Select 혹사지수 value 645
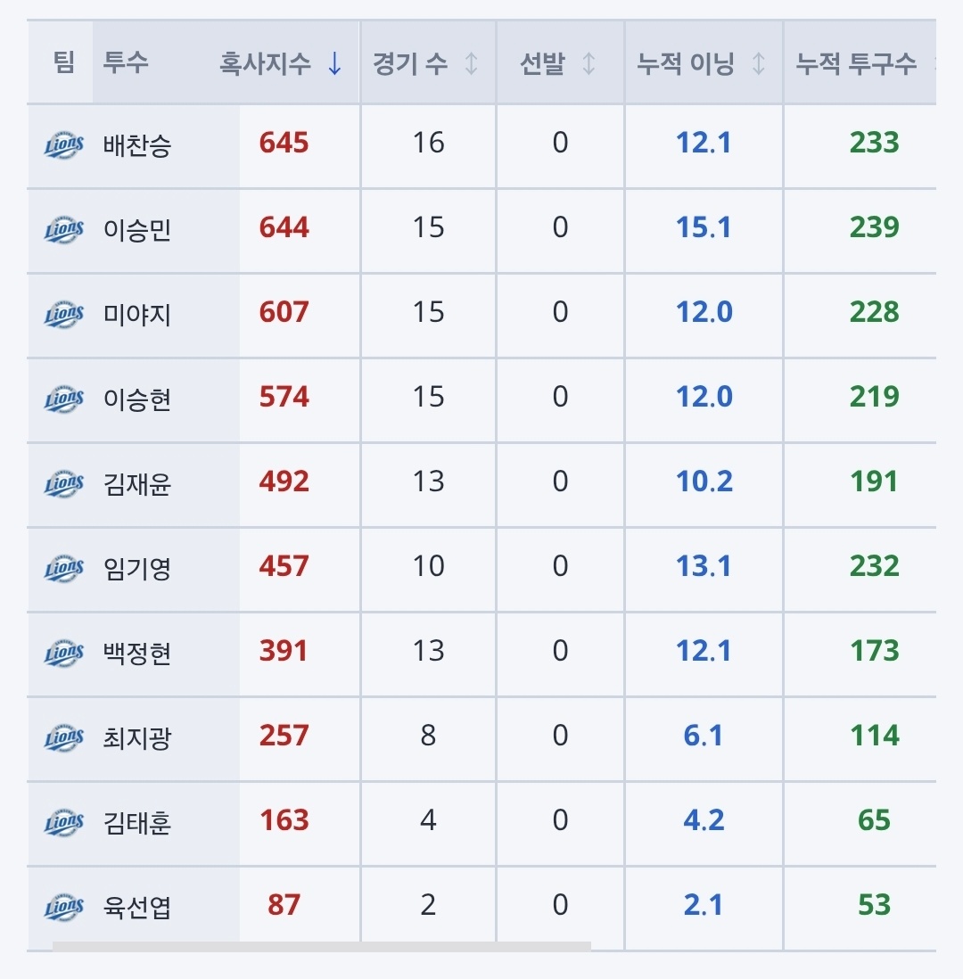Image resolution: width=963 pixels, height=979 pixels. point(284,143)
